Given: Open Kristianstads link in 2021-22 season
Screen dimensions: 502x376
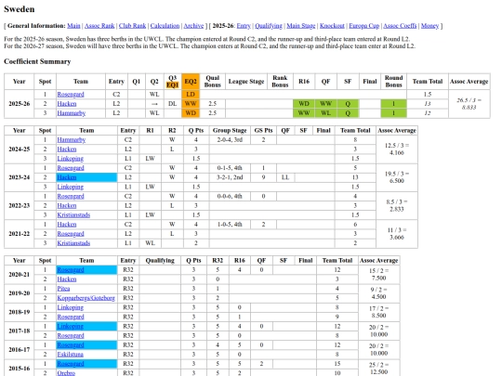Looking at the screenshot, I should tap(73, 243).
